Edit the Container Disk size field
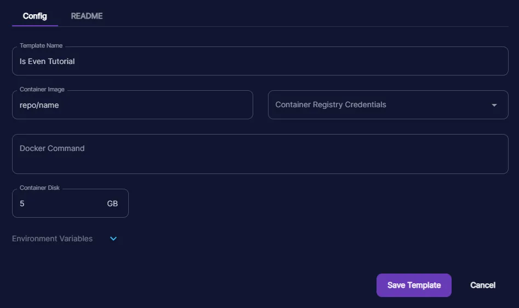This screenshot has width=519, height=308. point(70,204)
